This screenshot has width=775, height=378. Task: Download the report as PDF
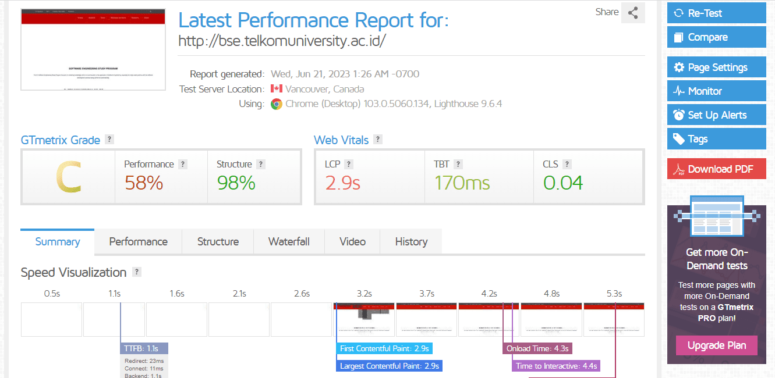point(717,169)
